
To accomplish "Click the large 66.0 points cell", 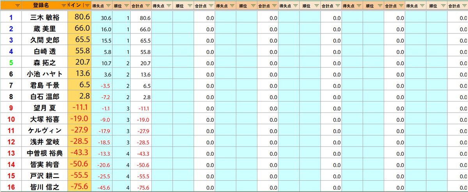I will (x=79, y=28).
